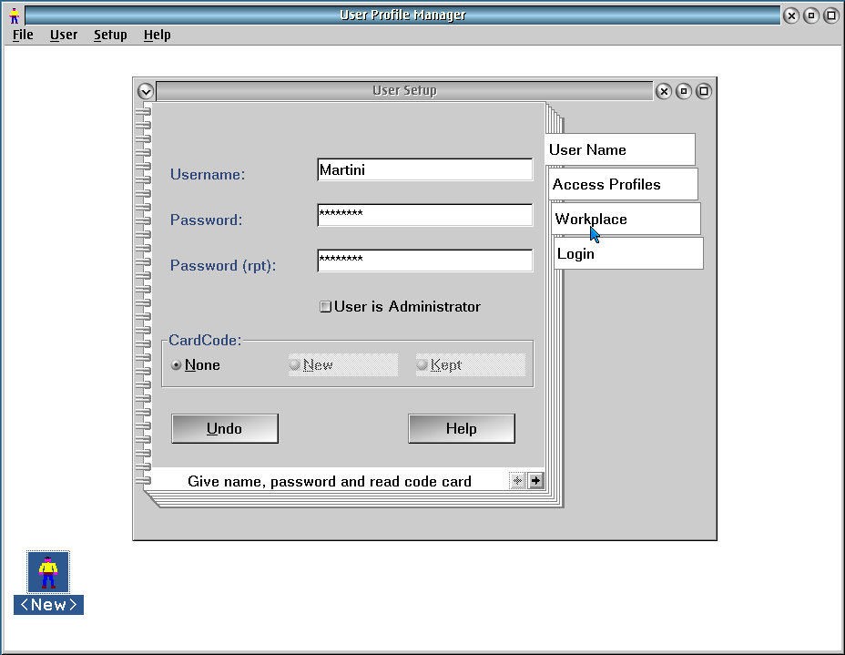This screenshot has height=655, width=845.
Task: Open the Setup menu
Action: tap(110, 35)
